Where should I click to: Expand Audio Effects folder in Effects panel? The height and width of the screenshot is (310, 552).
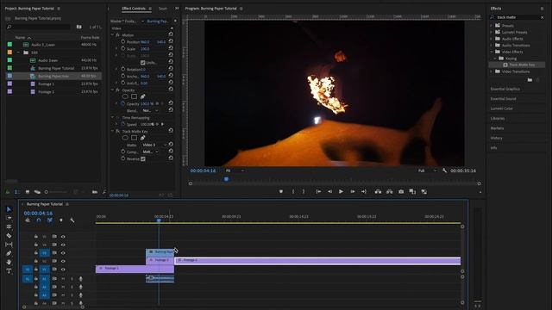(492, 39)
